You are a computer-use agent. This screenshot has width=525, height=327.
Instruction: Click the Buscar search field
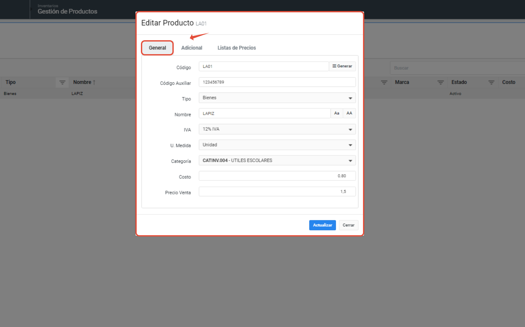(457, 68)
